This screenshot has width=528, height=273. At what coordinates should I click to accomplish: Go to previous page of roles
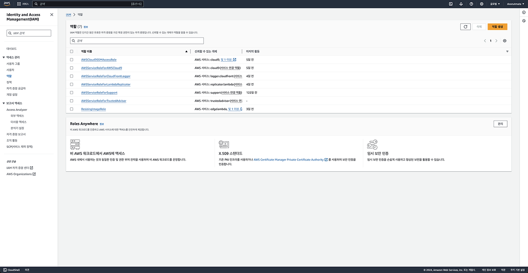pyautogui.click(x=485, y=41)
